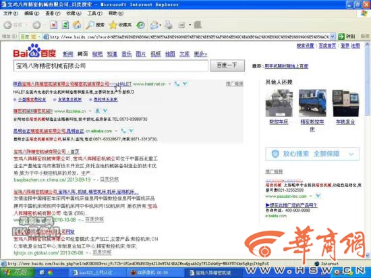Open the address bar URL dropdown arrow
Viewport: 371px width, 278px height.
pyautogui.click(x=333, y=36)
